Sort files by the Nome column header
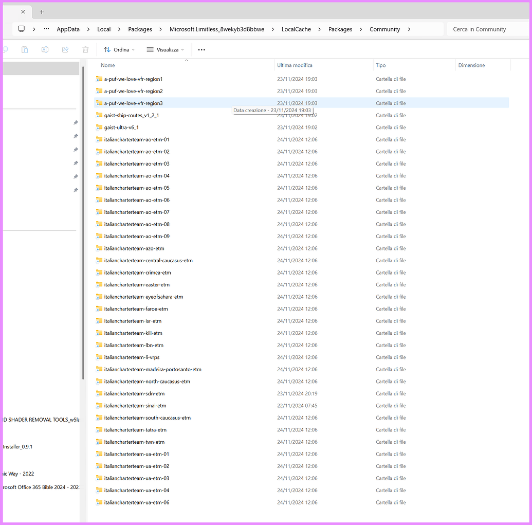Viewport: 532px width, 525px height. click(x=107, y=65)
